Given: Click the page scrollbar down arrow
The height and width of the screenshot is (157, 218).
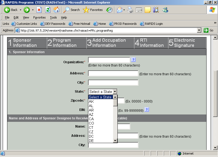Looking at the screenshot, I should click(215, 147).
